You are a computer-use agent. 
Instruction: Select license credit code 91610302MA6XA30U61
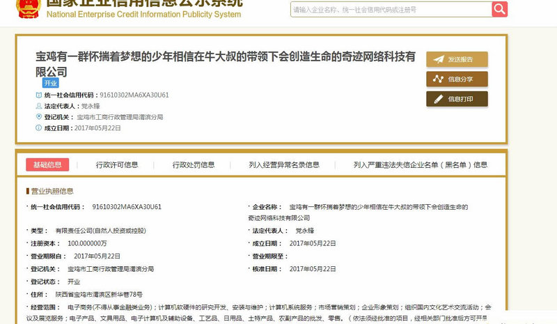127,207
